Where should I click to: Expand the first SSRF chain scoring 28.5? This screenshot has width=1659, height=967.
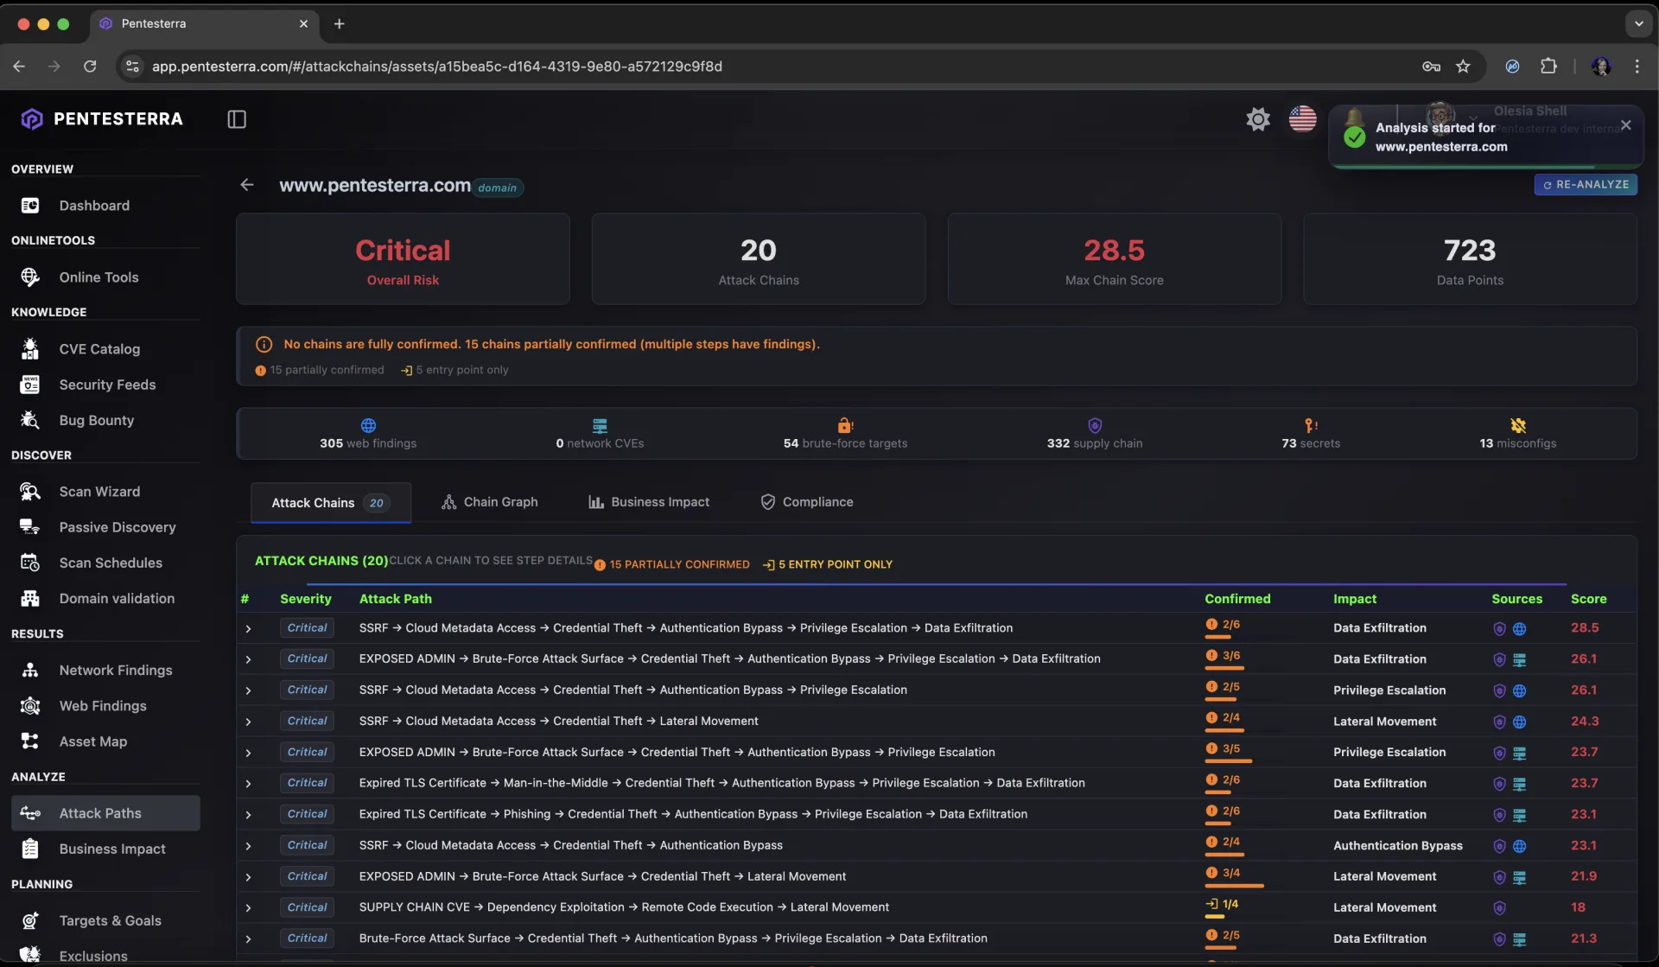pyautogui.click(x=248, y=629)
